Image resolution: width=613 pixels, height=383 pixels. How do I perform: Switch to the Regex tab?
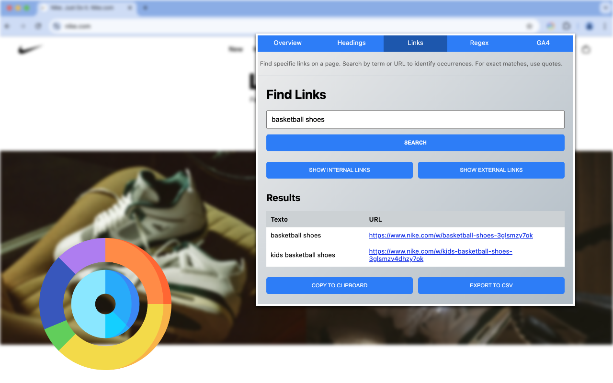tap(479, 43)
